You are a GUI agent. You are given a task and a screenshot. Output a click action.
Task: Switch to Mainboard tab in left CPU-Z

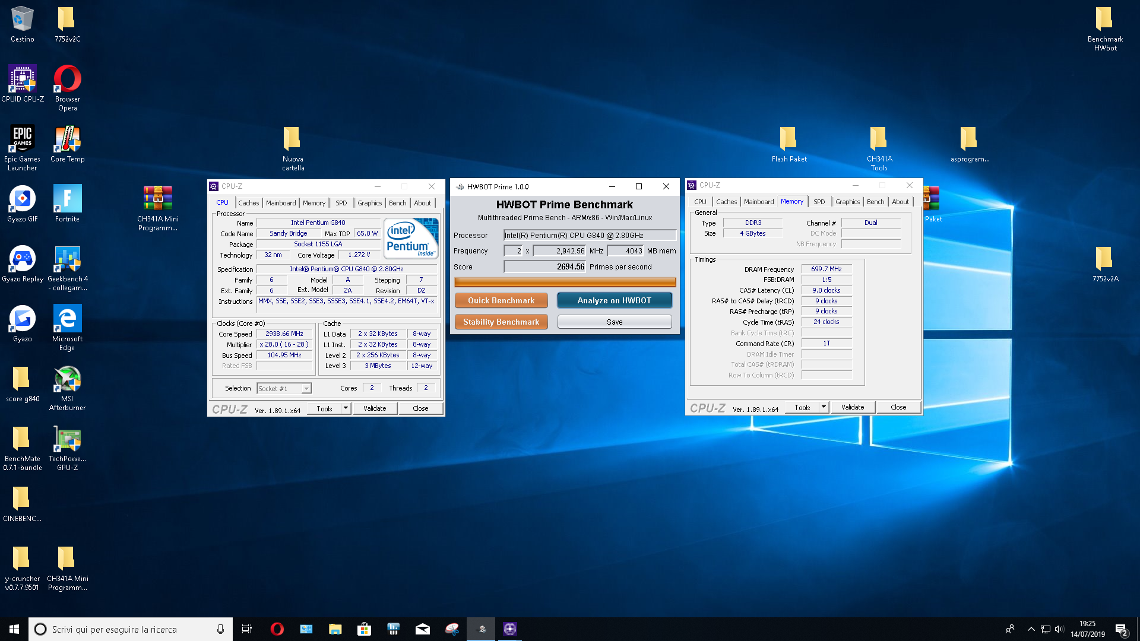(281, 203)
